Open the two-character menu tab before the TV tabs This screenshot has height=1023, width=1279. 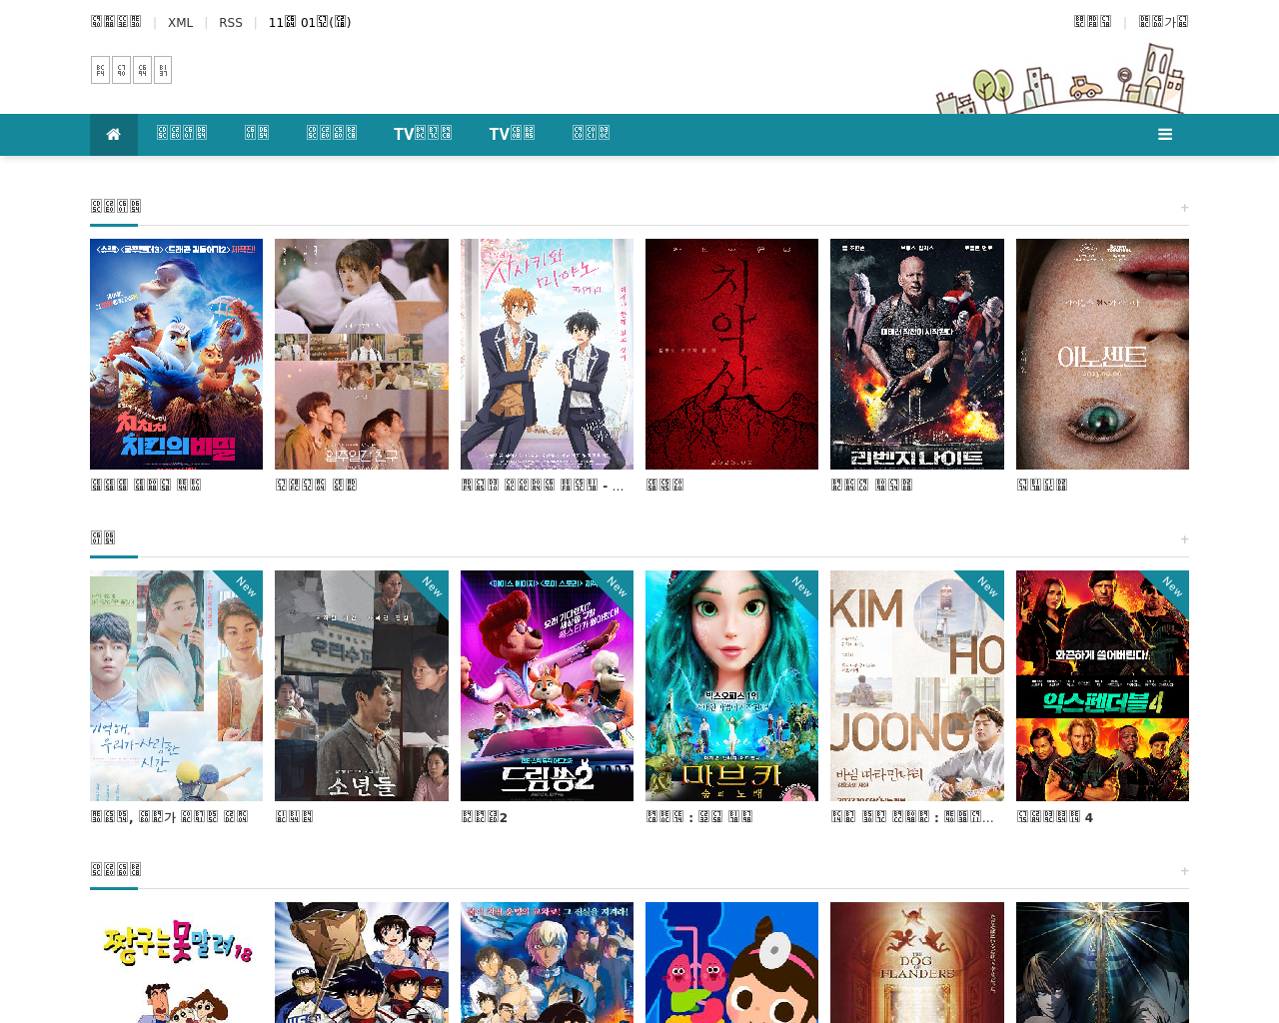[257, 134]
